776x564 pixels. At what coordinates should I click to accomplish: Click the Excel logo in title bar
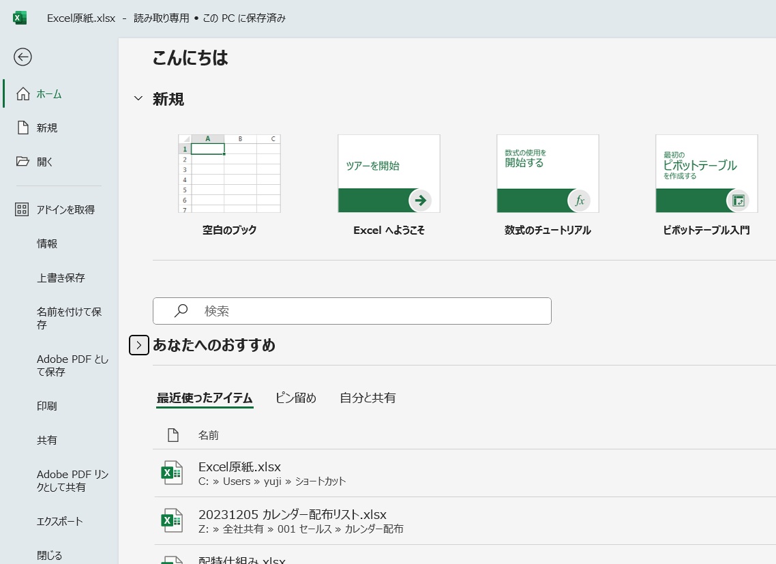click(x=19, y=18)
